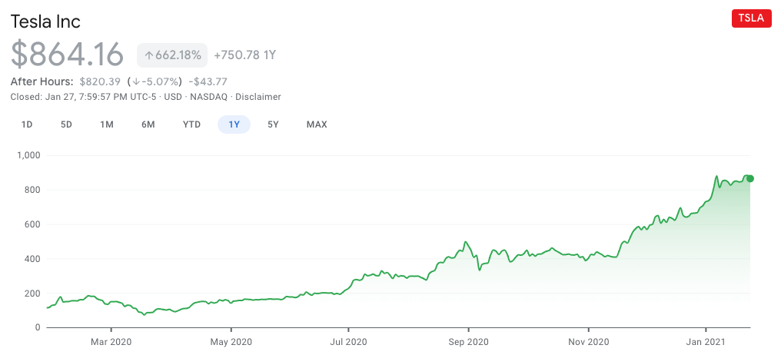Show the YTD chart view
Viewport: 781px width, 355px height.
[x=191, y=124]
